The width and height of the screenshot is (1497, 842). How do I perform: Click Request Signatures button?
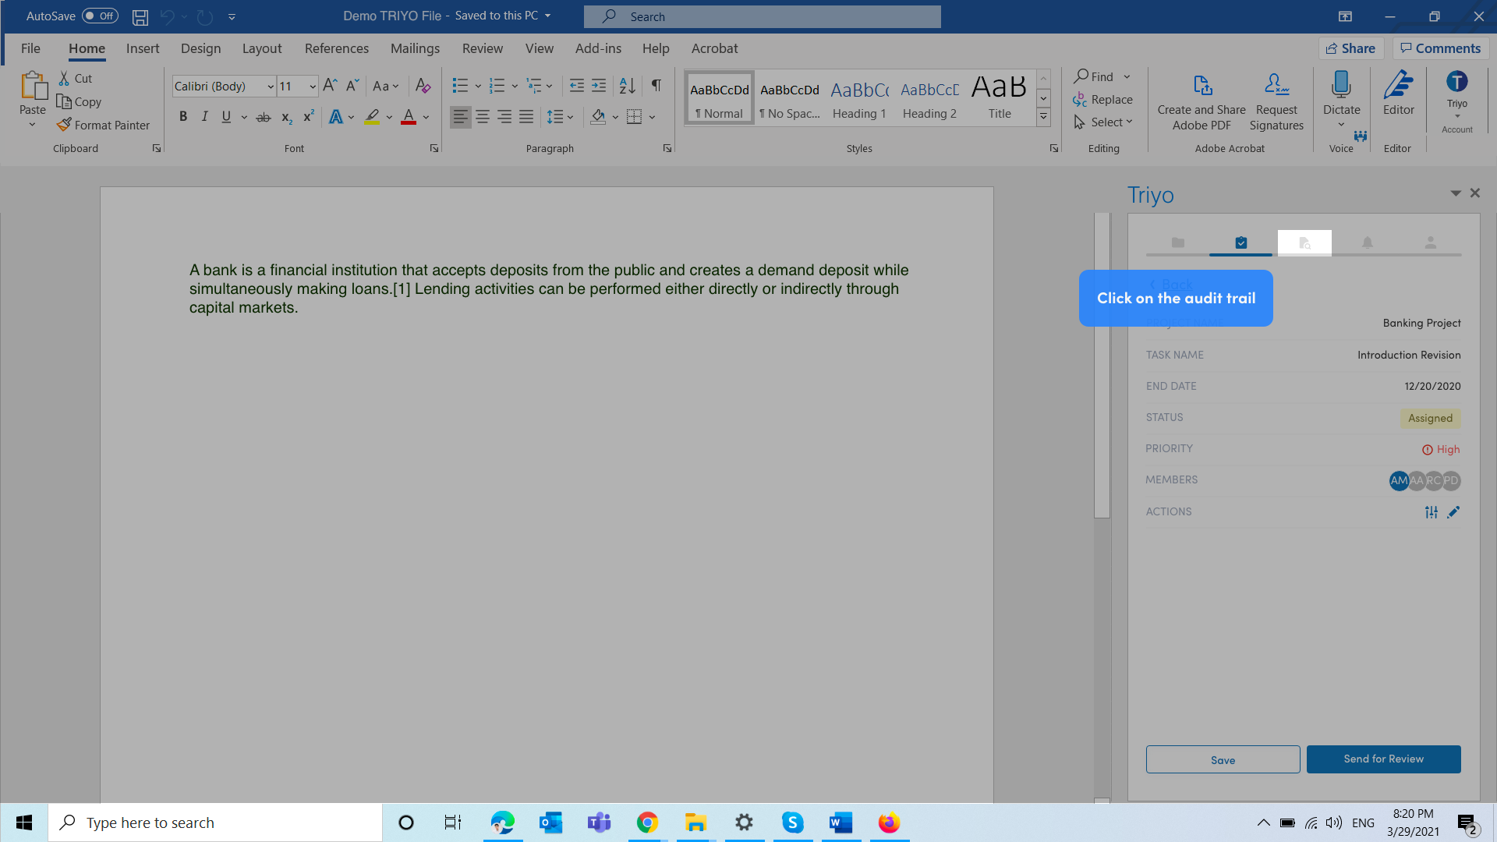tap(1276, 101)
